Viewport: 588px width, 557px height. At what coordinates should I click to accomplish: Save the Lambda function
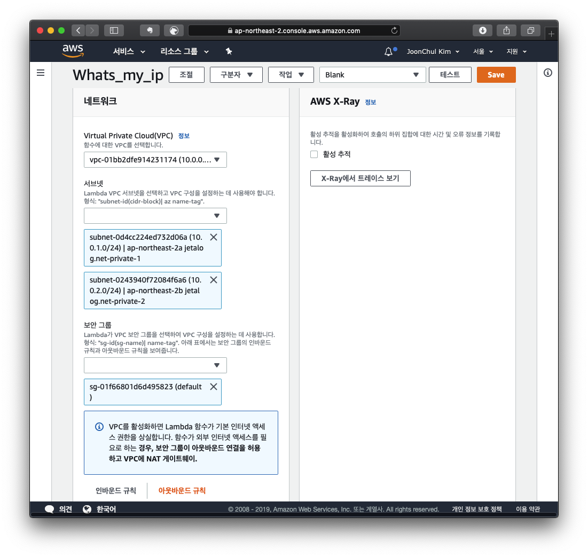[x=496, y=75]
